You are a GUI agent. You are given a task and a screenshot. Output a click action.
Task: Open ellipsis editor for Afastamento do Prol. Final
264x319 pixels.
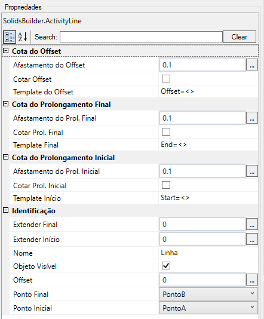click(x=252, y=118)
